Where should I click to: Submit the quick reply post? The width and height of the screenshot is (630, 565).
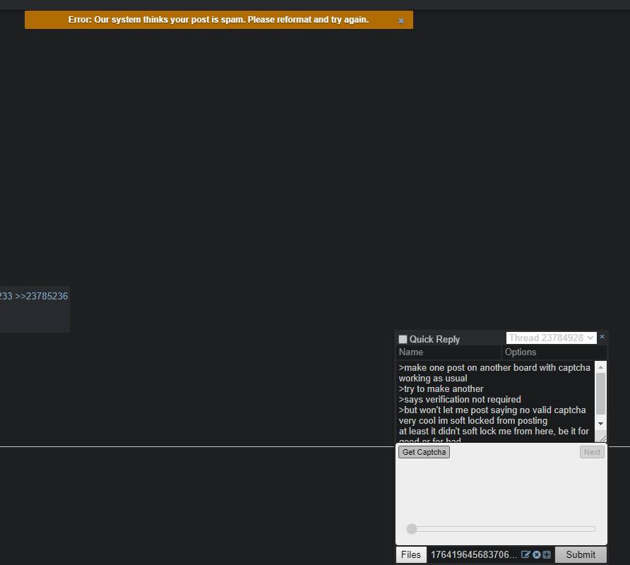tap(581, 554)
